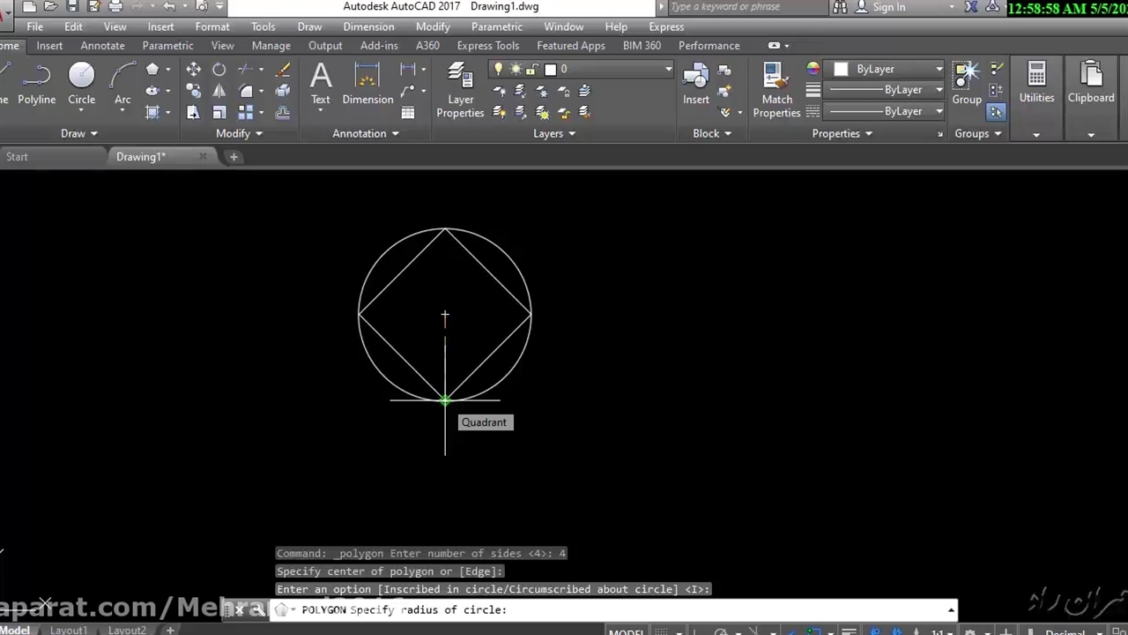The width and height of the screenshot is (1128, 635).
Task: Click the Insert block icon
Action: (695, 84)
